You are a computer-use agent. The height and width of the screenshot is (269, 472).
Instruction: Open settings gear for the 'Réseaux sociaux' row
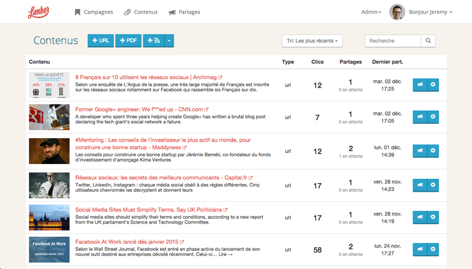[x=433, y=185]
